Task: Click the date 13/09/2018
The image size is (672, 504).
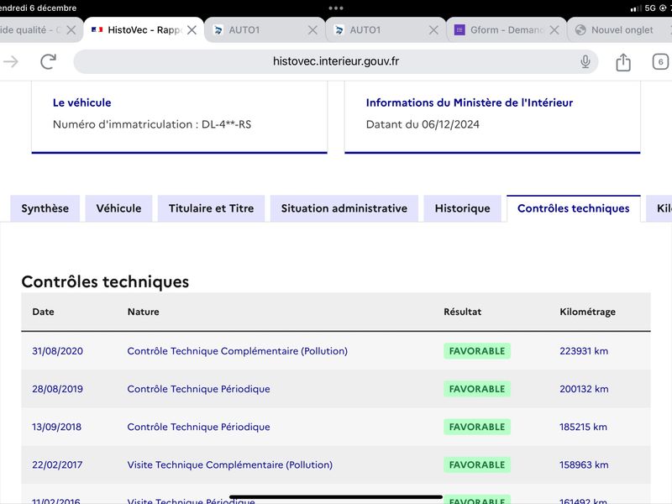Action: pos(56,427)
